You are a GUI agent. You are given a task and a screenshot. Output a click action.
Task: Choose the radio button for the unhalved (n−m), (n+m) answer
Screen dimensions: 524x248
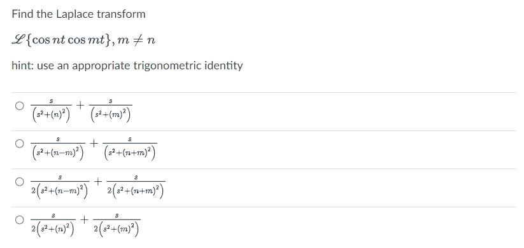click(x=19, y=144)
